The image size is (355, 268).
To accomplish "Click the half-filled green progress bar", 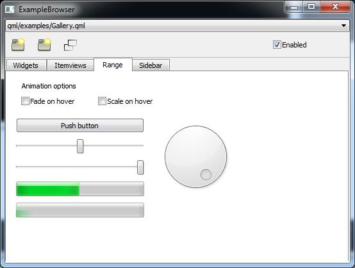I will (x=80, y=188).
